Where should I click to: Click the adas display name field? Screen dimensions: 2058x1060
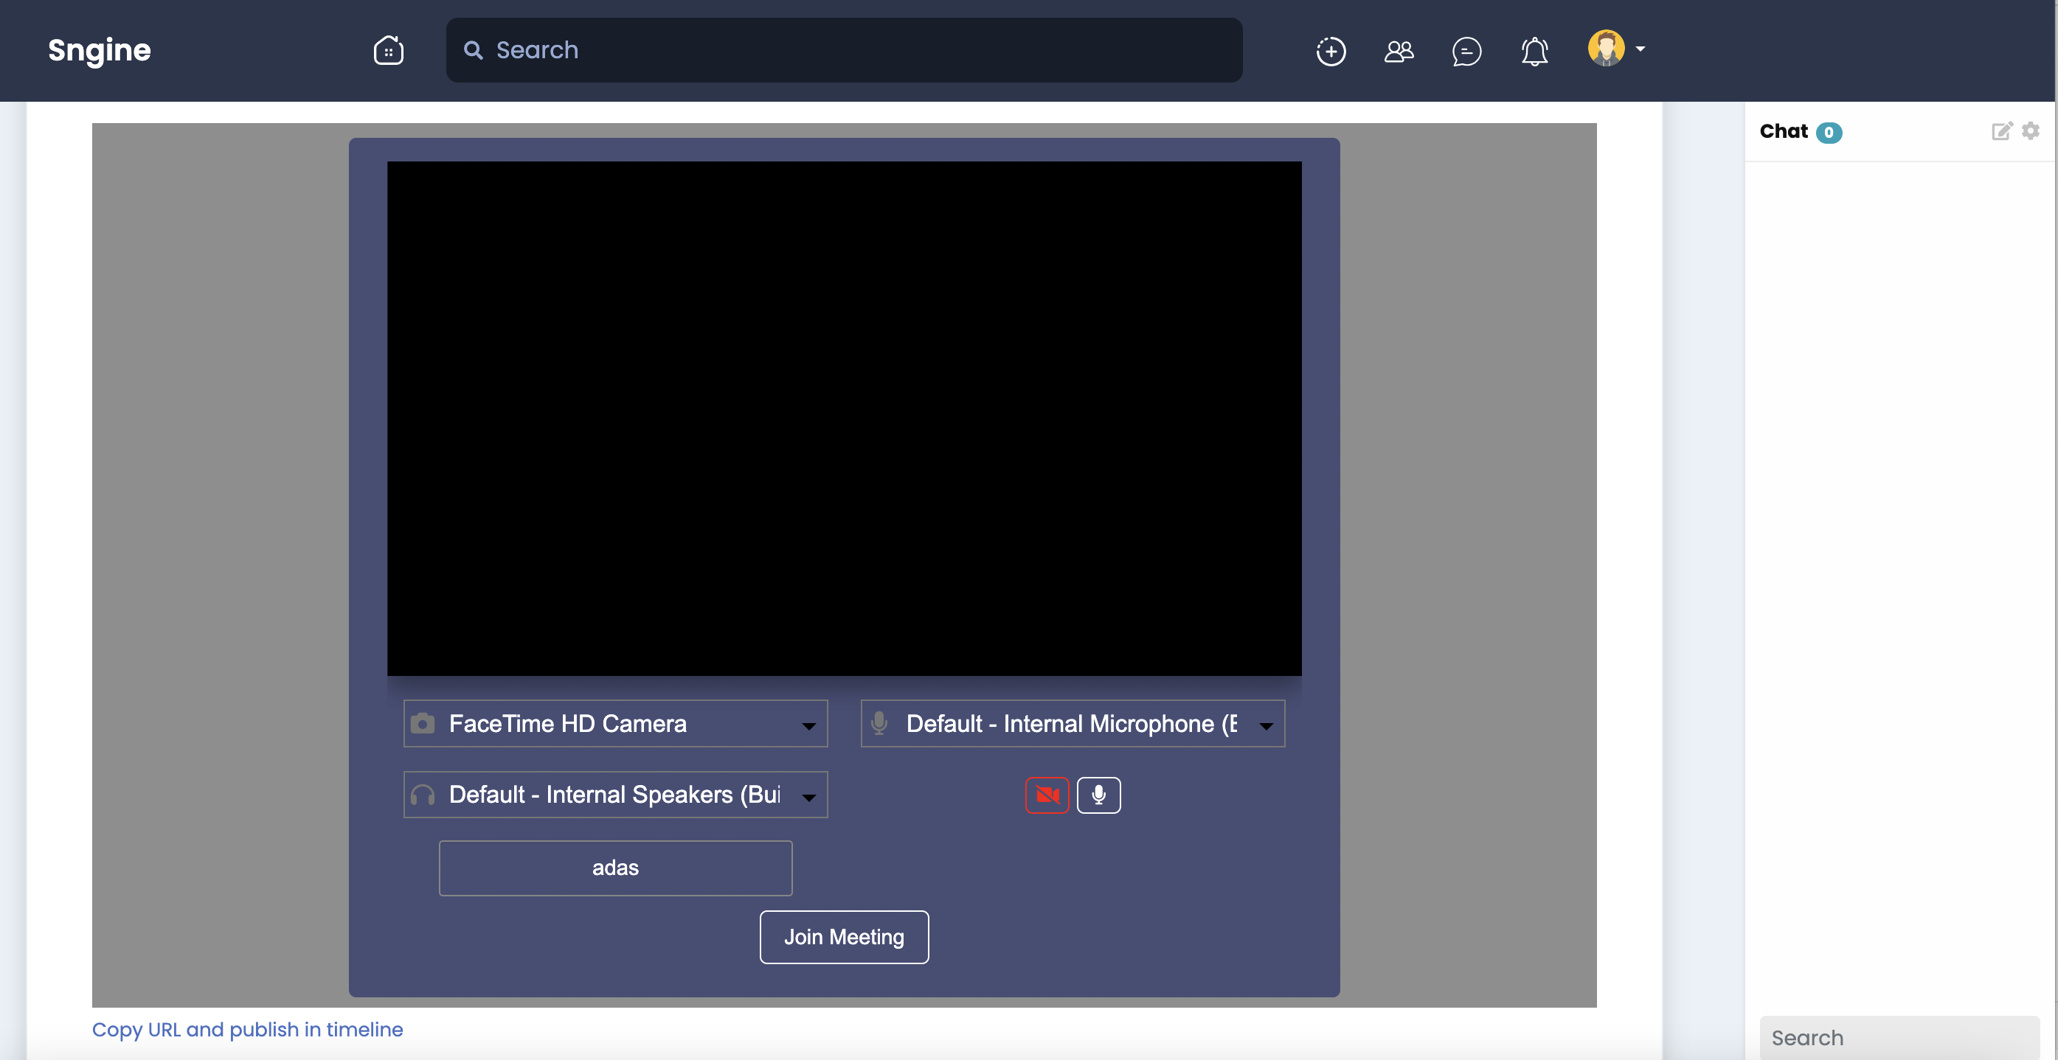[615, 868]
